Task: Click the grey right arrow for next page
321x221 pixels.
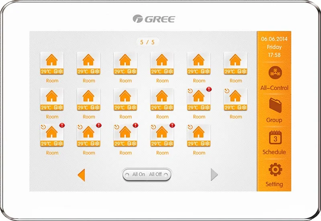Action: pos(214,174)
